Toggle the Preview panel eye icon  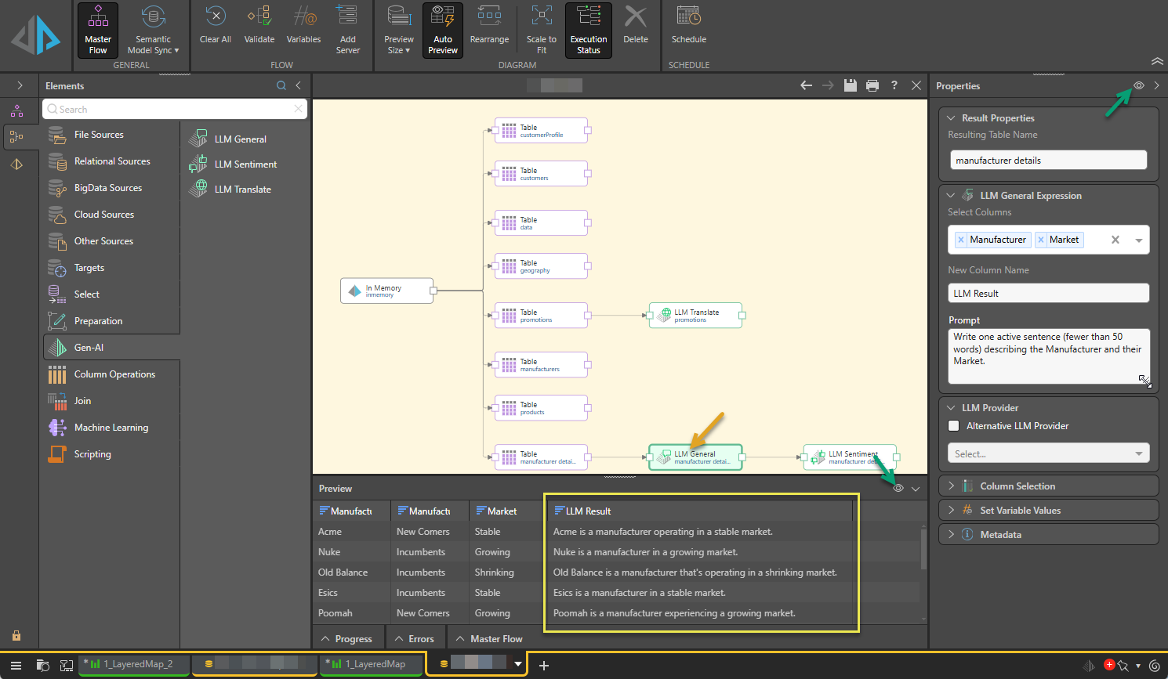pos(898,488)
